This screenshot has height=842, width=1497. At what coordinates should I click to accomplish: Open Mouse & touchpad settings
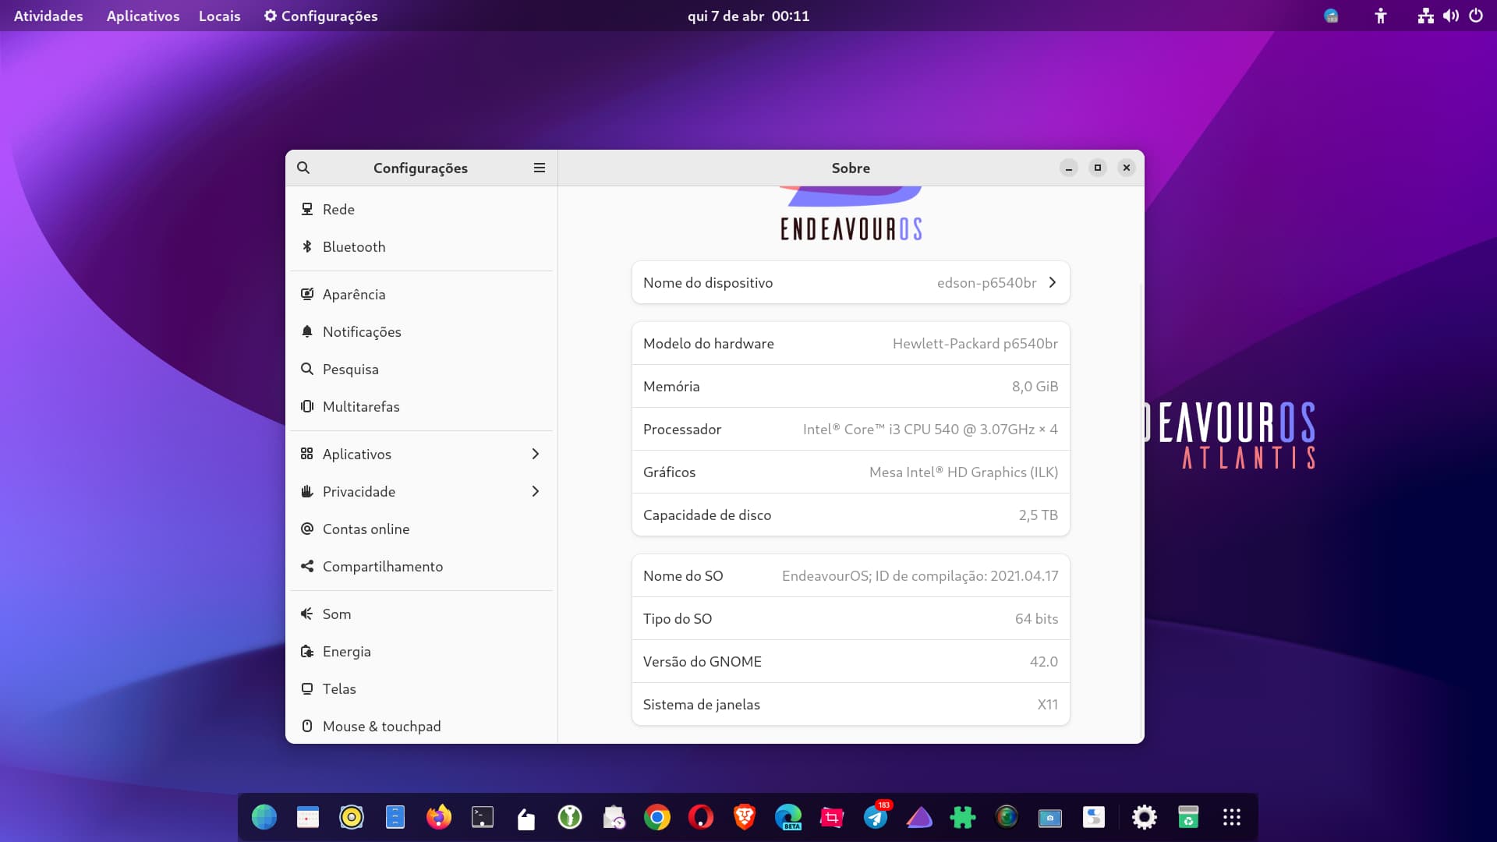pyautogui.click(x=421, y=726)
